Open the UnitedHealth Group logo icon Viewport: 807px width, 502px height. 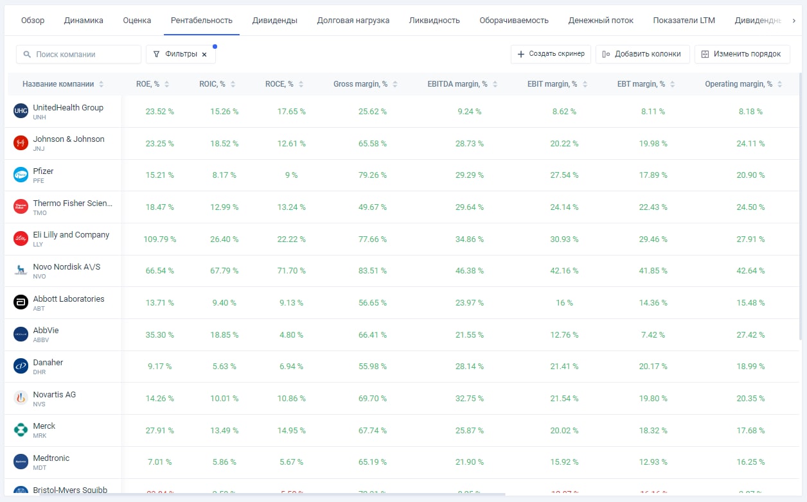pos(21,111)
